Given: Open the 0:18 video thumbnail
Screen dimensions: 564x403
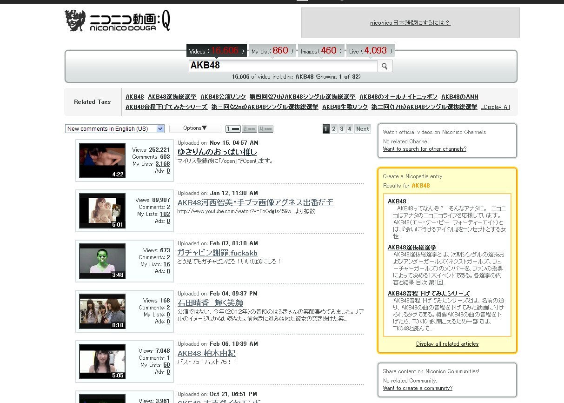Looking at the screenshot, I should pos(102,311).
